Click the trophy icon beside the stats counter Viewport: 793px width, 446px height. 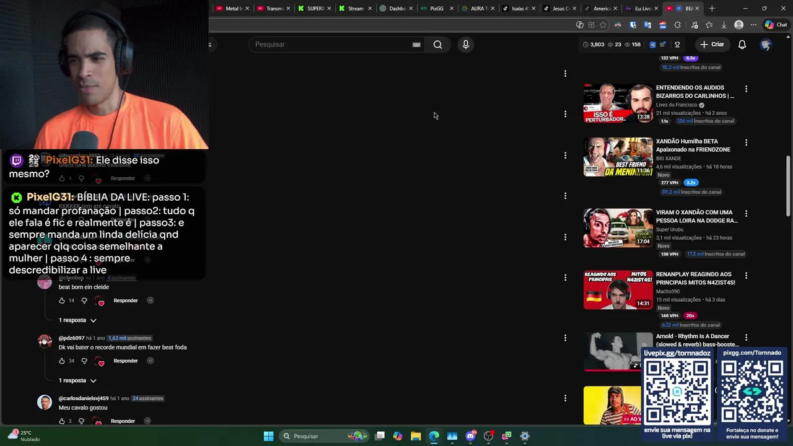point(677,45)
